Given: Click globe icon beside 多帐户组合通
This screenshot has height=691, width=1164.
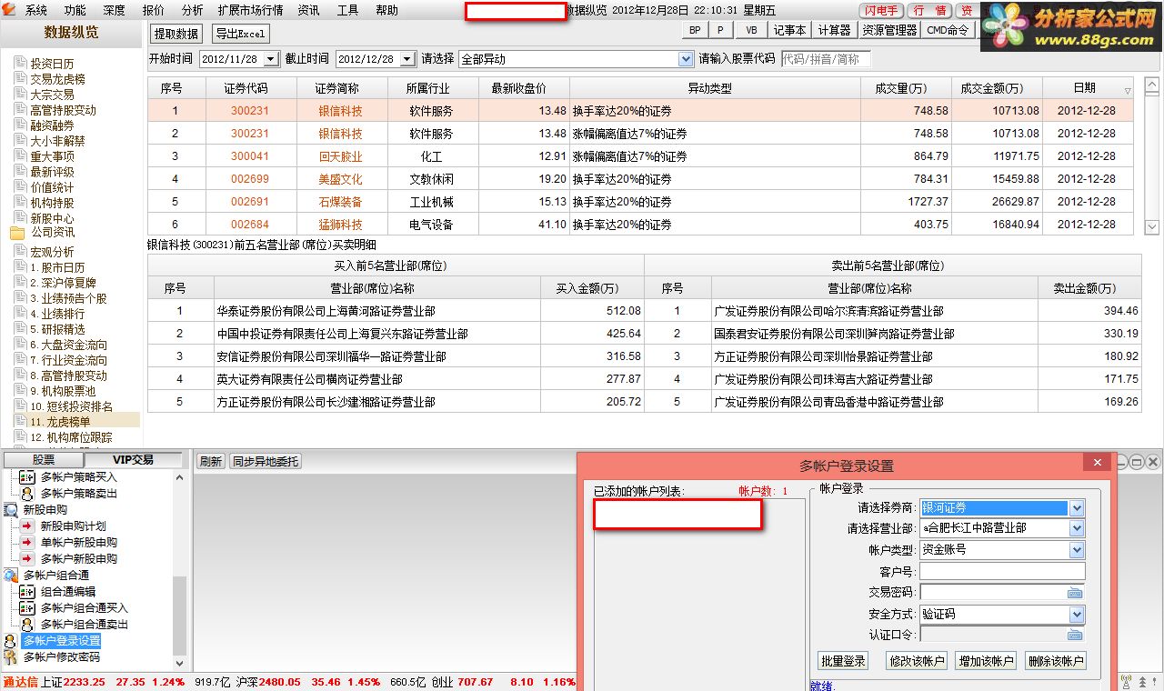Looking at the screenshot, I should click(x=11, y=576).
